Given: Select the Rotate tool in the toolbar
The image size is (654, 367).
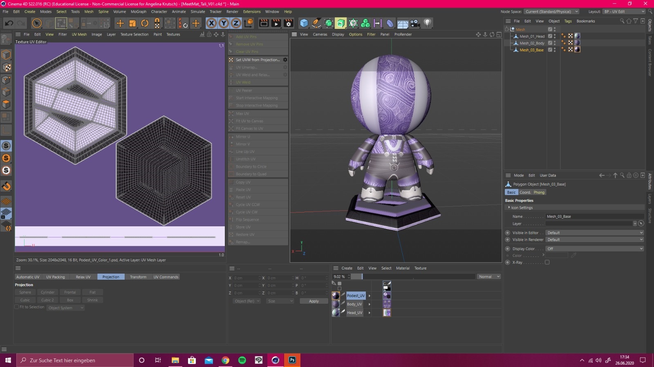Looking at the screenshot, I should tap(145, 23).
